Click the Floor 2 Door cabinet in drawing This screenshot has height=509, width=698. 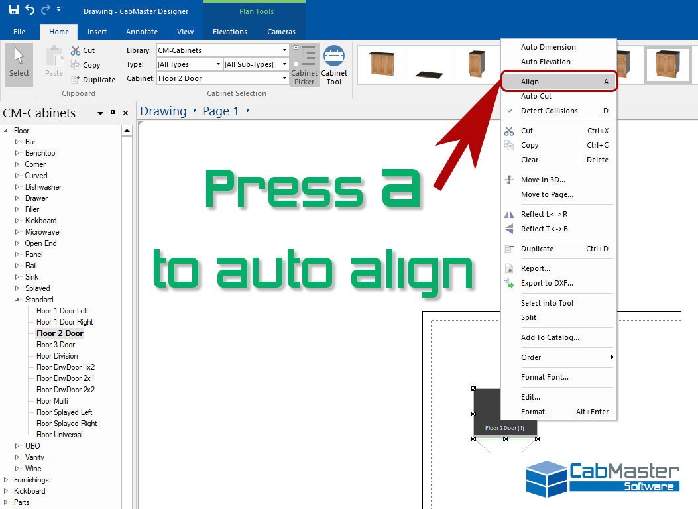click(505, 413)
